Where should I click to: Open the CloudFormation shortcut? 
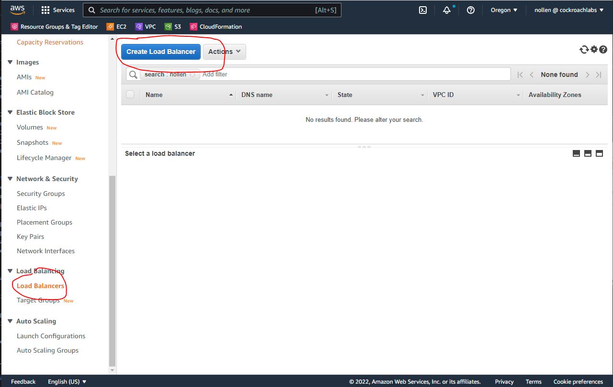pyautogui.click(x=216, y=27)
